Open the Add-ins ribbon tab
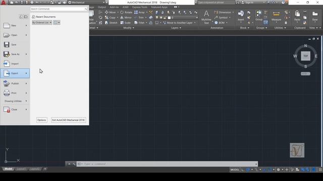323x181 pixels. click(x=114, y=7)
